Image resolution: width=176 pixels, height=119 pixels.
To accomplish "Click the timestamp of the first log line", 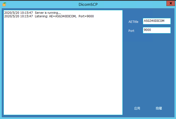I will pyautogui.click(x=18, y=13).
